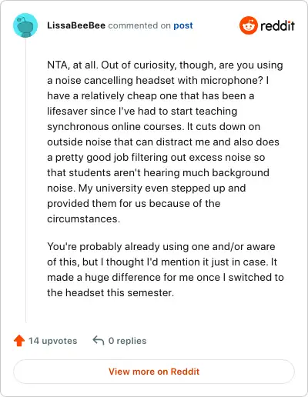Click the '0 replies' count label
This screenshot has height=397, width=308.
(127, 341)
